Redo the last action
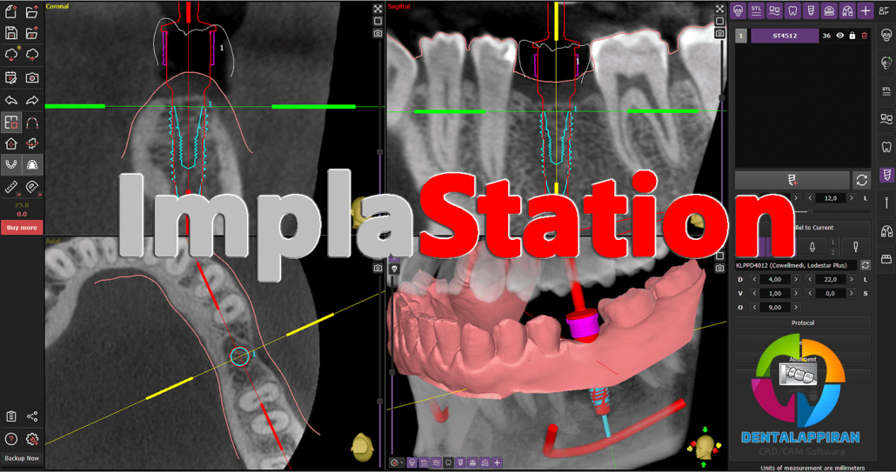The image size is (896, 472). (x=32, y=100)
